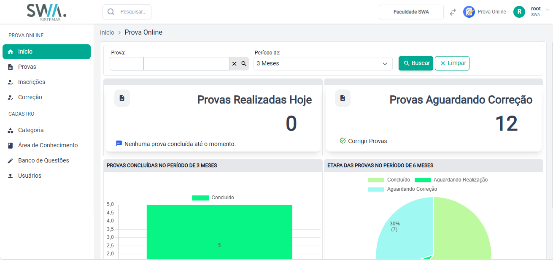Screen dimensions: 553x260
Task: Open Categoria in the sidebar
Action: coord(46,130)
